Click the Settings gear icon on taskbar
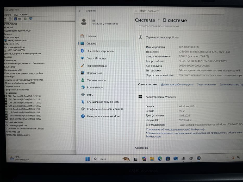This screenshot has height=182, width=243. click(x=199, y=158)
